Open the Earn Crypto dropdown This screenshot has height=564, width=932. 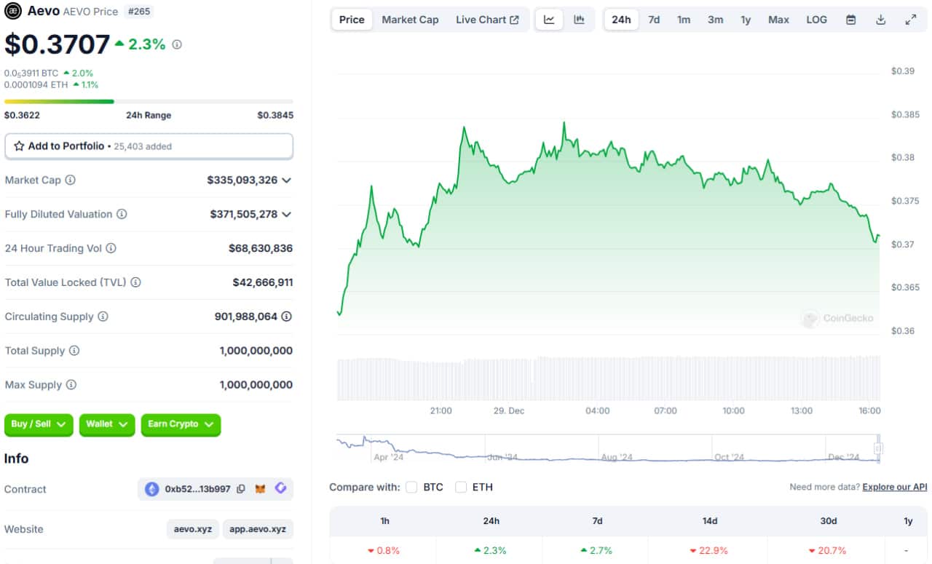[181, 424]
